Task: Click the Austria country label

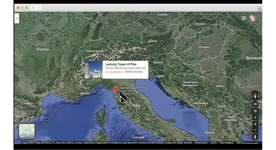Action: [153, 41]
